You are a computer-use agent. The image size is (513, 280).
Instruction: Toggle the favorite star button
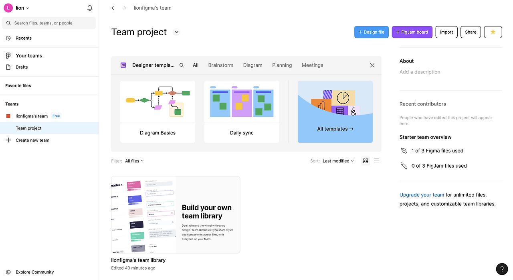coord(493,32)
